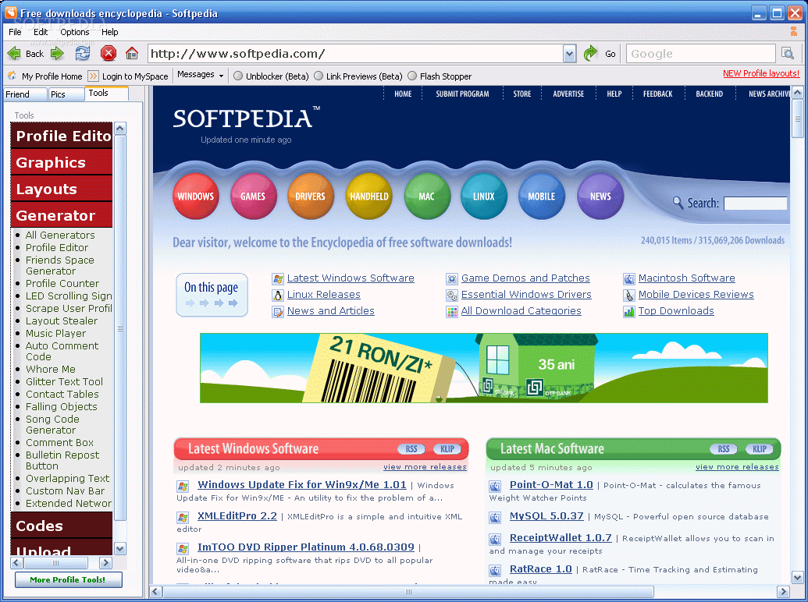Image resolution: width=808 pixels, height=602 pixels.
Task: Open the teal LINUX category ball
Action: pos(484,196)
